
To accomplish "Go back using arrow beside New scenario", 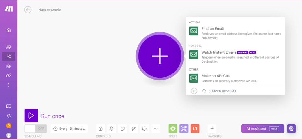I will pyautogui.click(x=28, y=10).
